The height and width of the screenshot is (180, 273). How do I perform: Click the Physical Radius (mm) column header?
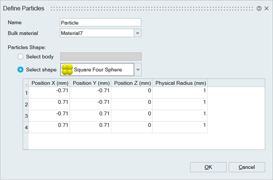coord(180,83)
